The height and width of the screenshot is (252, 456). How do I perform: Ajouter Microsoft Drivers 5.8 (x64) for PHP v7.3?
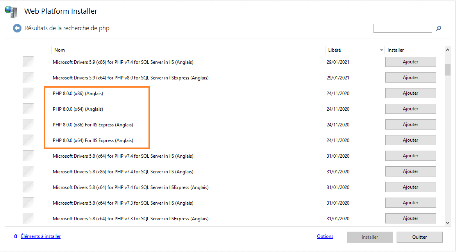pyautogui.click(x=410, y=203)
